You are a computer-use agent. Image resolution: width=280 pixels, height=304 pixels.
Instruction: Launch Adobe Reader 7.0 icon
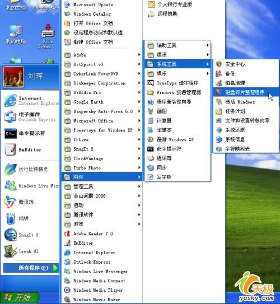tap(67, 233)
